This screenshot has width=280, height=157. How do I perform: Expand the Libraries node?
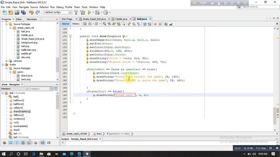tap(7, 61)
